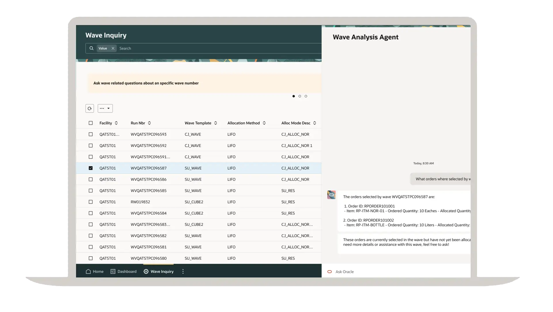Image resolution: width=553 pixels, height=312 pixels.
Task: Sort the Alloc Mode Desc column
Action: point(315,123)
